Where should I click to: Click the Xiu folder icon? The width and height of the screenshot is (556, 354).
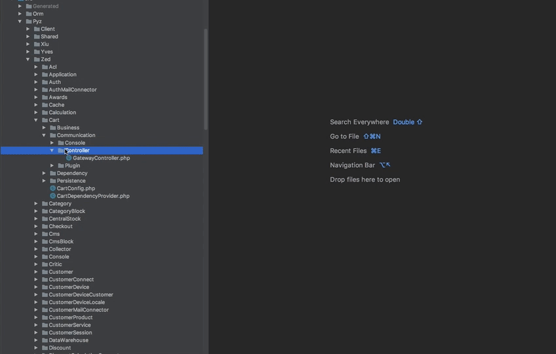click(x=37, y=45)
